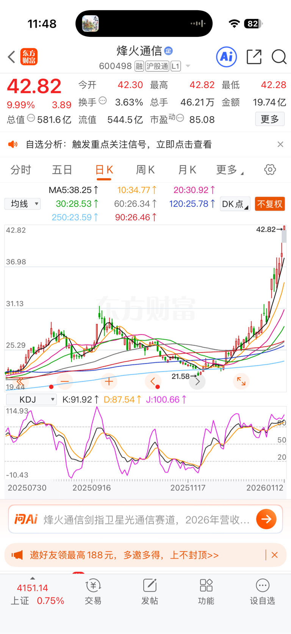Tap the app thumbnail in Dynamic Island
The height and width of the screenshot is (634, 291).
point(90,24)
